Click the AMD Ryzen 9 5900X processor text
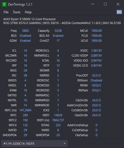 [29, 19]
